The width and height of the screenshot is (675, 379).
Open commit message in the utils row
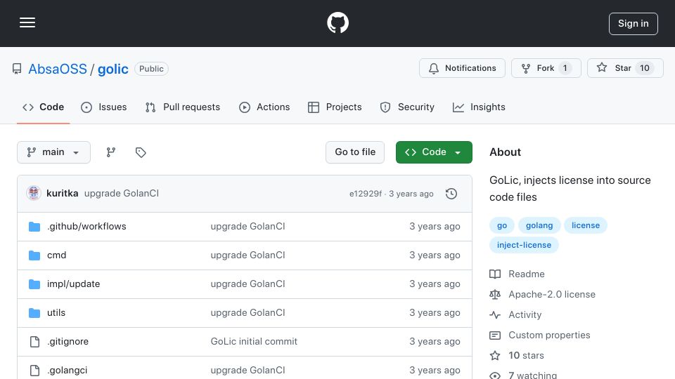[x=247, y=313]
